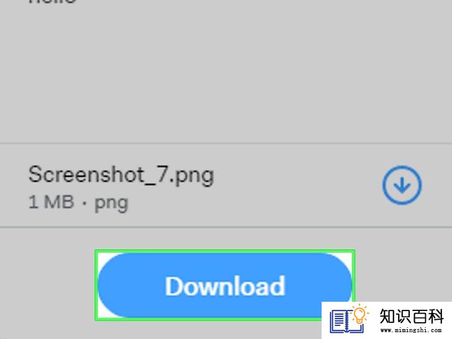Viewport: 452px width, 339px height.
Task: Click the word 'Screenshot' in the filename
Action: pyautogui.click(x=86, y=174)
